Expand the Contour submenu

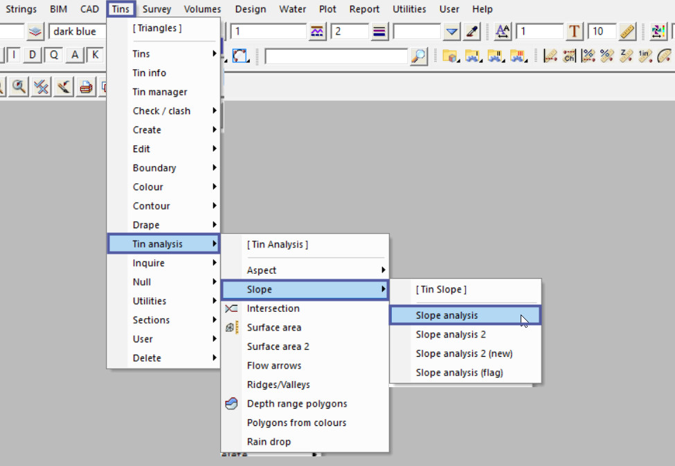tap(163, 206)
